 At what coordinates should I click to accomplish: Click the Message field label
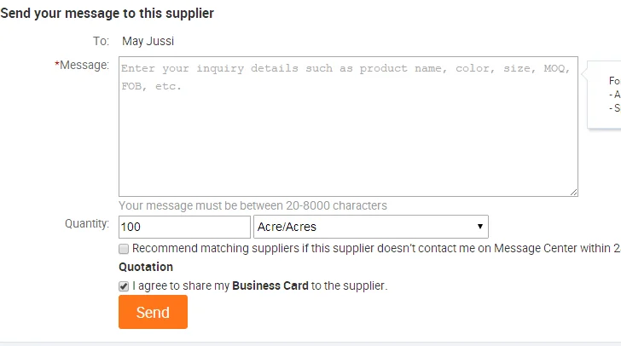(x=85, y=65)
